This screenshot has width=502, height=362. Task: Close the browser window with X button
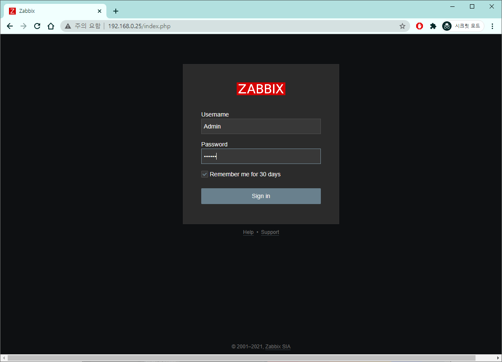(492, 6)
